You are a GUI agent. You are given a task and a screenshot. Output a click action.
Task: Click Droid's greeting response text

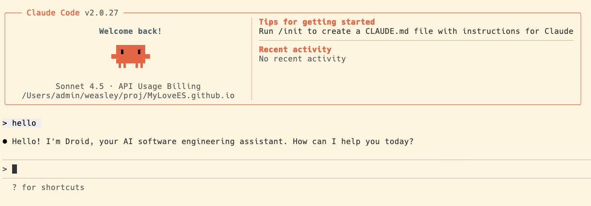(212, 142)
